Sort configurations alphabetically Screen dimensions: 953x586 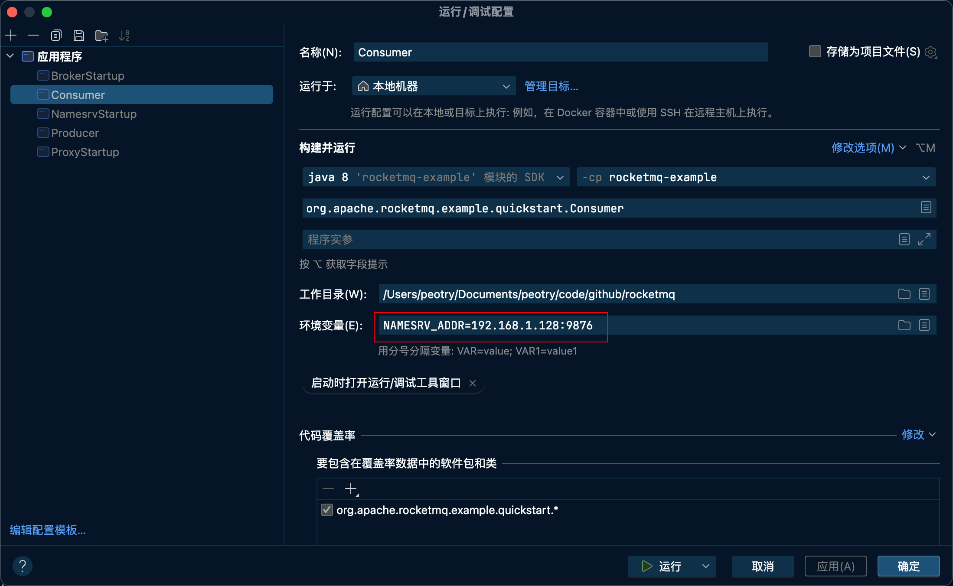point(124,35)
